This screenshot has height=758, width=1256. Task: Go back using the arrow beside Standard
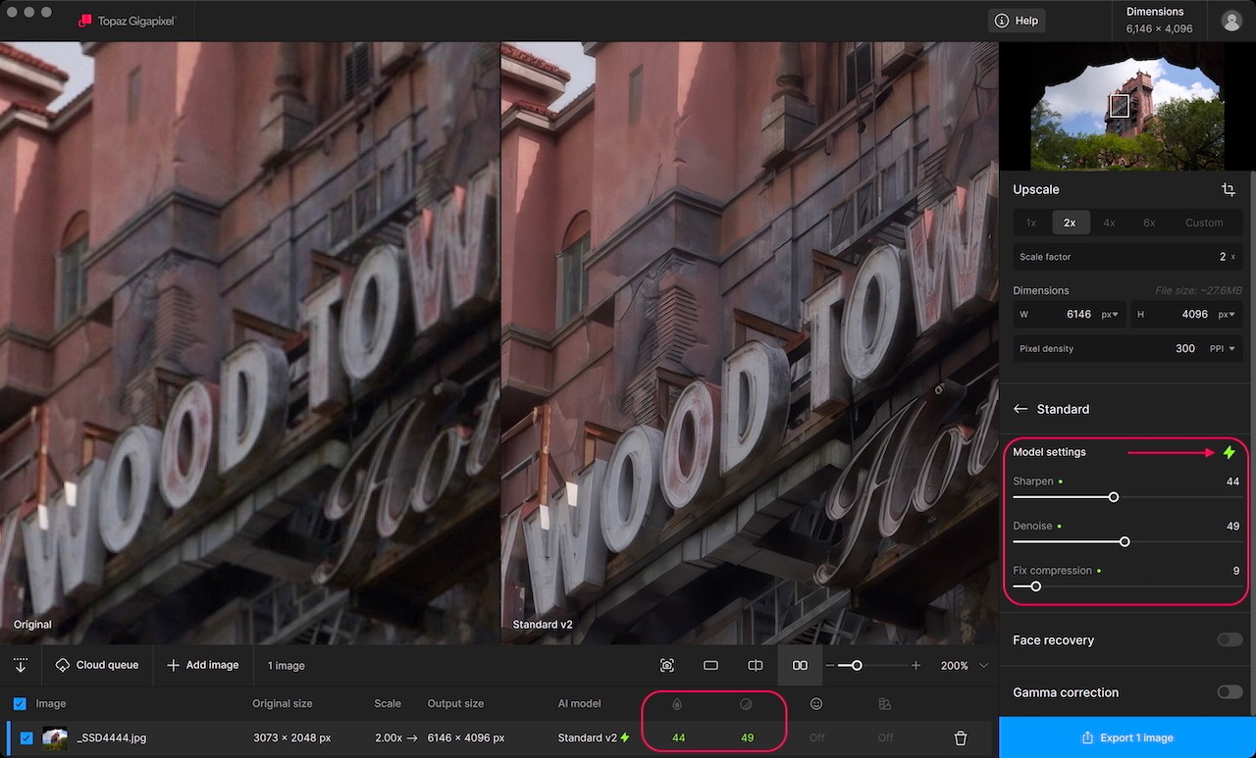coord(1020,409)
